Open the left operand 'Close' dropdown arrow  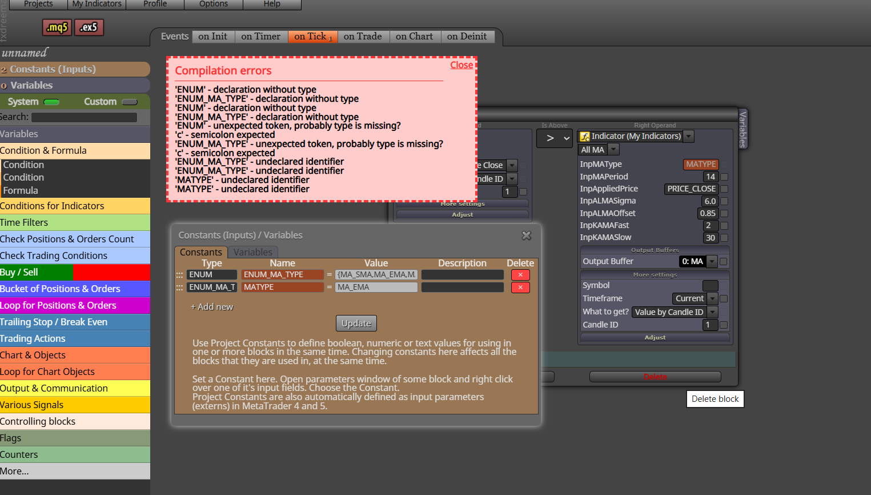(x=512, y=165)
